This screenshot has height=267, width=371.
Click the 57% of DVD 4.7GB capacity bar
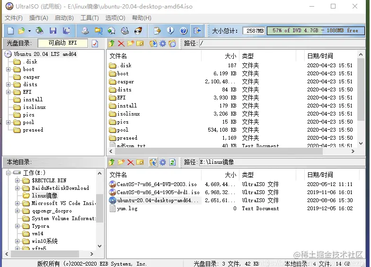pyautogui.click(x=316, y=31)
